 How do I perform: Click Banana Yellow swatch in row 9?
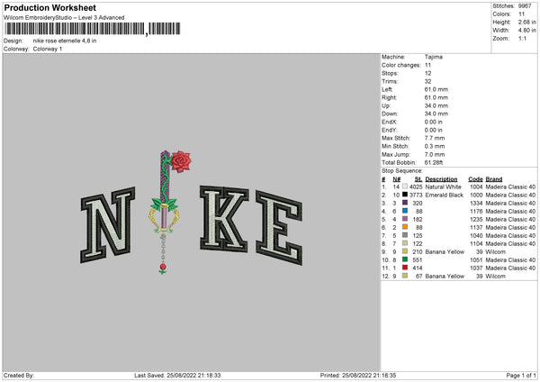pyautogui.click(x=405, y=251)
